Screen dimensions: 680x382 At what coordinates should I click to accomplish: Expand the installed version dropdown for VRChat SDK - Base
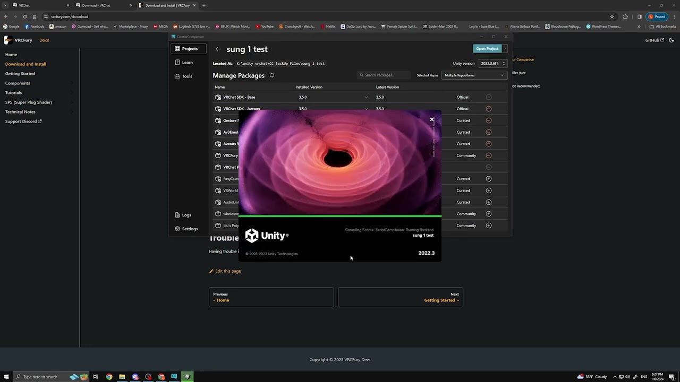(x=366, y=97)
